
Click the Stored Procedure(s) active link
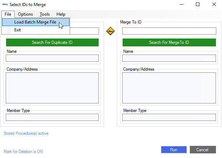26,133
